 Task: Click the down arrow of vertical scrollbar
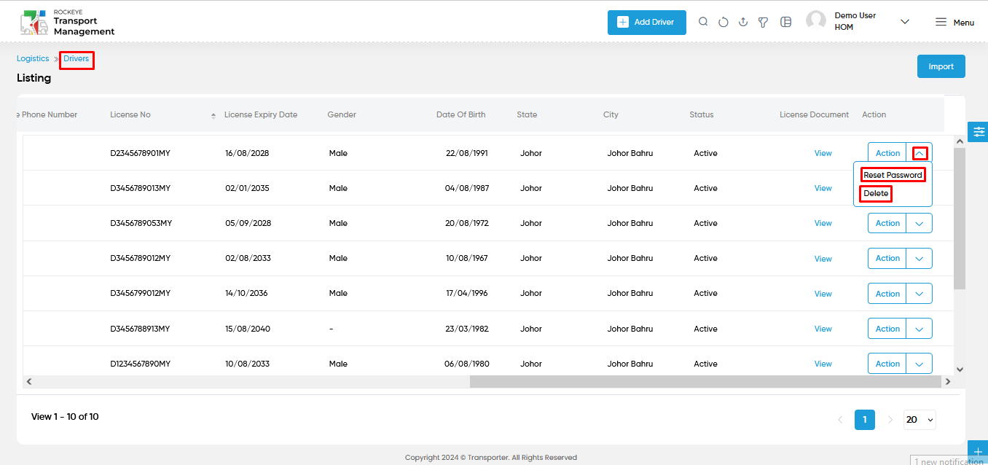pos(960,370)
